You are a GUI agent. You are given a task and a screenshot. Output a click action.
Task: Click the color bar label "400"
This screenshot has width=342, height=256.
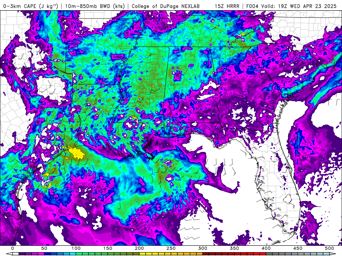[266, 248]
